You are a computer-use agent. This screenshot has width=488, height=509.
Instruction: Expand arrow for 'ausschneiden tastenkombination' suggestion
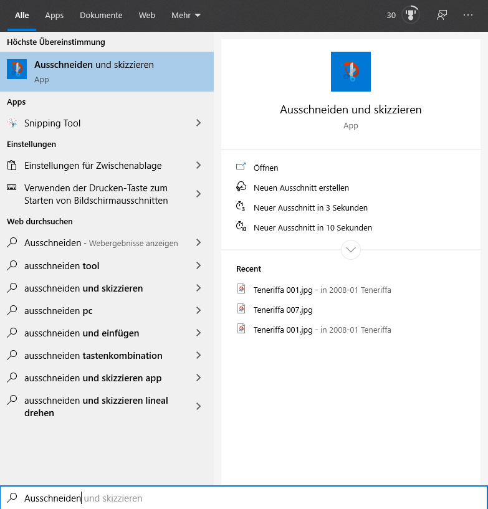coord(198,356)
